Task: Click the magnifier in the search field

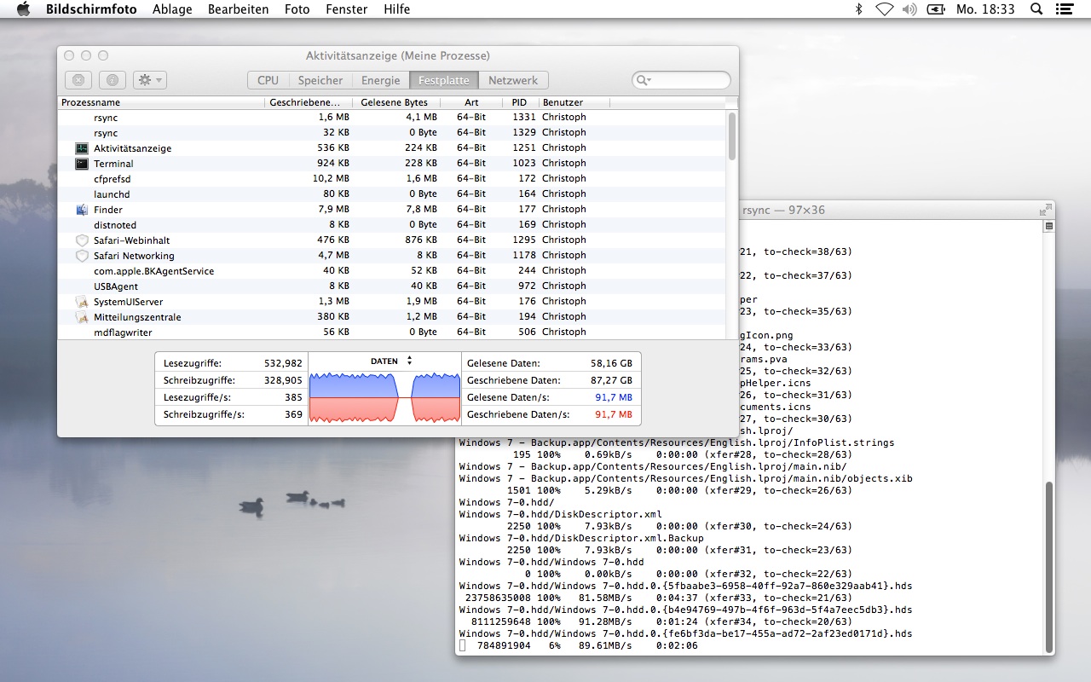Action: click(x=643, y=80)
